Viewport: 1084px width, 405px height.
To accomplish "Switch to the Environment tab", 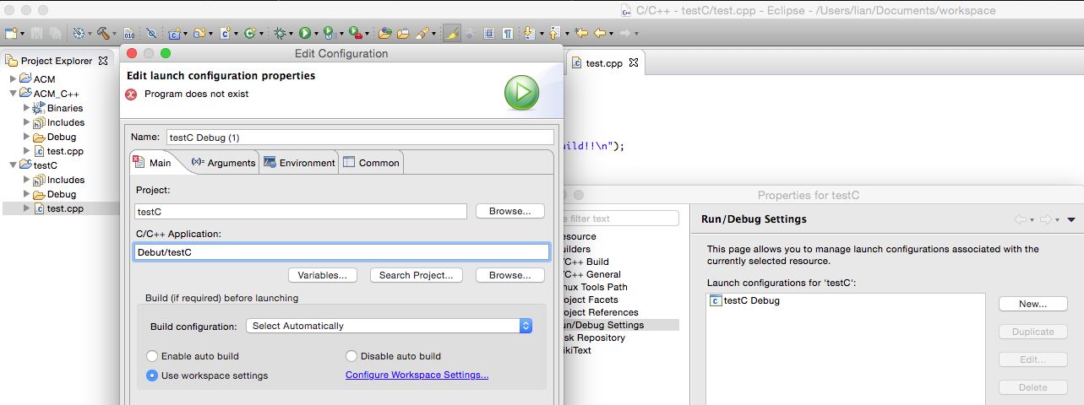I will [x=299, y=163].
